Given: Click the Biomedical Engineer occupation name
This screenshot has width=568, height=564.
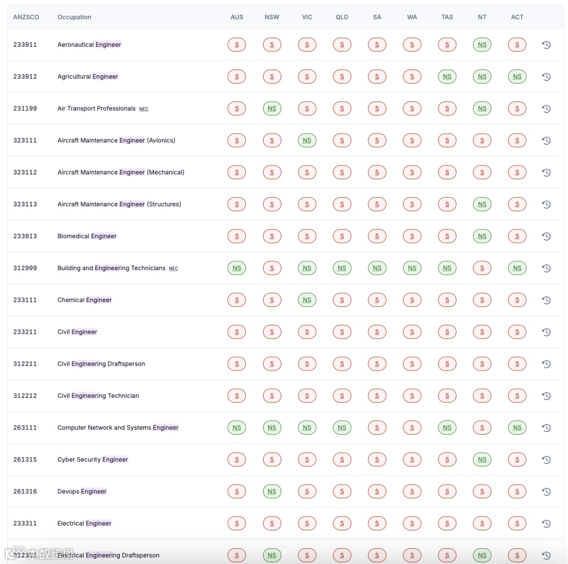Looking at the screenshot, I should (x=87, y=236).
